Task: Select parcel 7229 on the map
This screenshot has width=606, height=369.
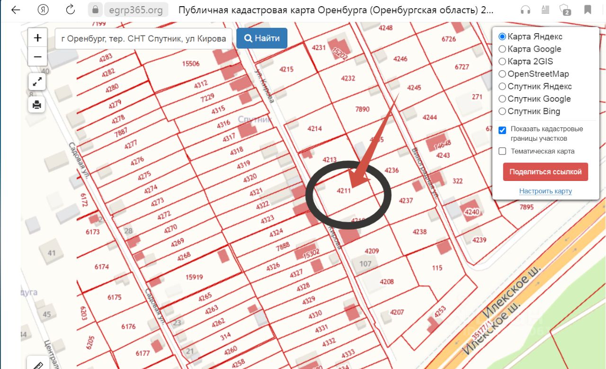Action: (x=207, y=98)
